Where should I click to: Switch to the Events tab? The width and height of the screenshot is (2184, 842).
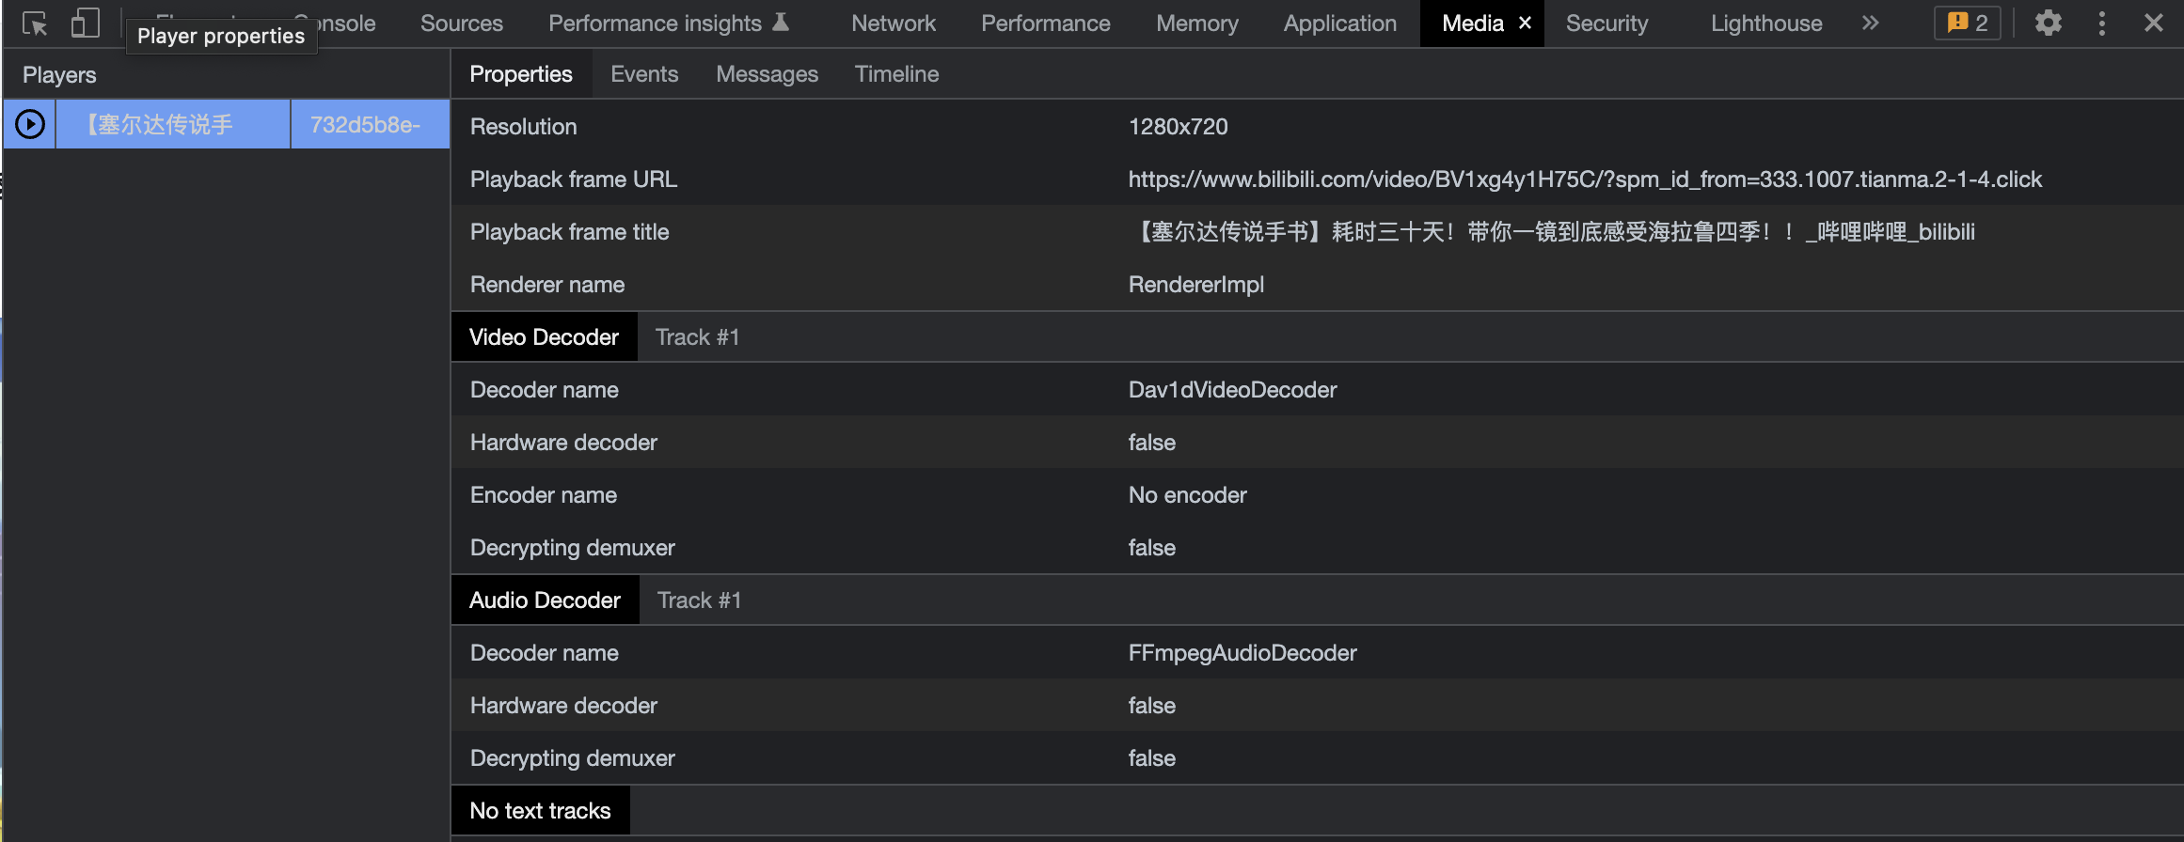click(x=643, y=74)
